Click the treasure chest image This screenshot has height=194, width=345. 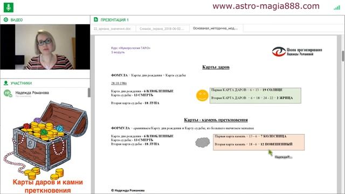[x=45, y=140]
